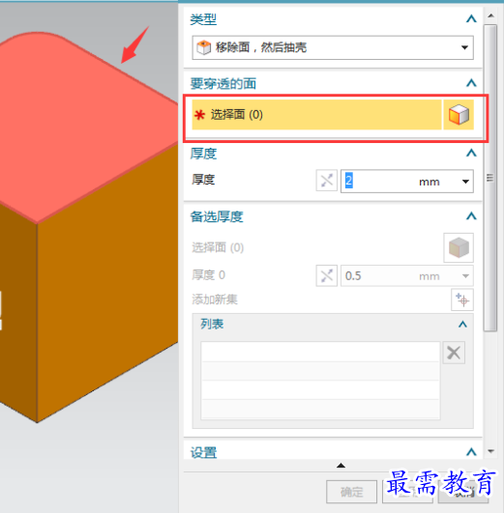This screenshot has height=513, width=504.
Task: Click the dark left side face of the block
Action: tap(18, 311)
